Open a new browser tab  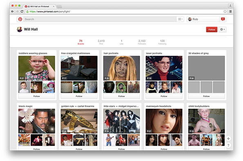click(59, 7)
